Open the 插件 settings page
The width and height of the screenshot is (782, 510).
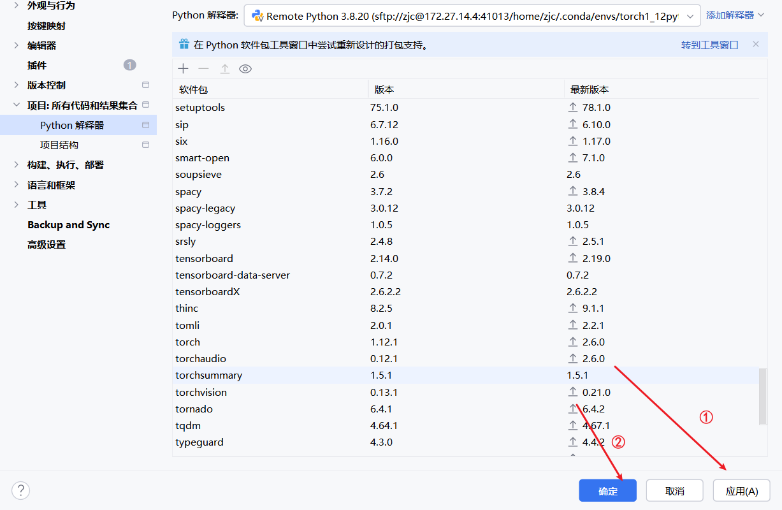37,65
